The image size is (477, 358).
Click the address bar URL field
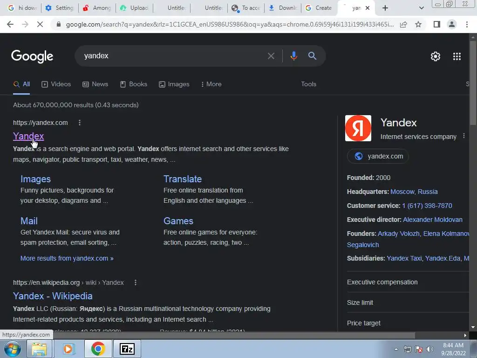(x=230, y=24)
